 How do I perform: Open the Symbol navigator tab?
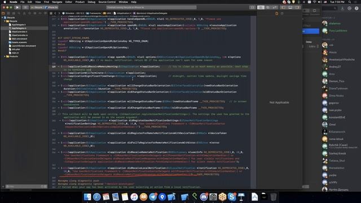click(14, 14)
